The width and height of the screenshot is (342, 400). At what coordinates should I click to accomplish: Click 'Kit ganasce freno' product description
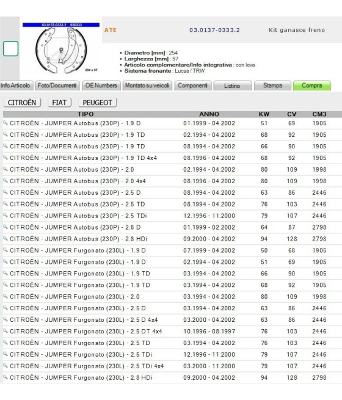[x=297, y=30]
